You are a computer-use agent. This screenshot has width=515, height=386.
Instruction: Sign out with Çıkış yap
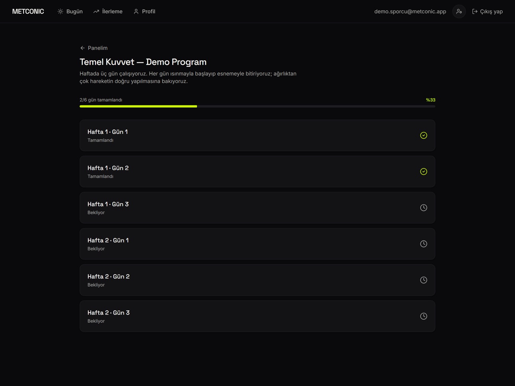point(487,12)
